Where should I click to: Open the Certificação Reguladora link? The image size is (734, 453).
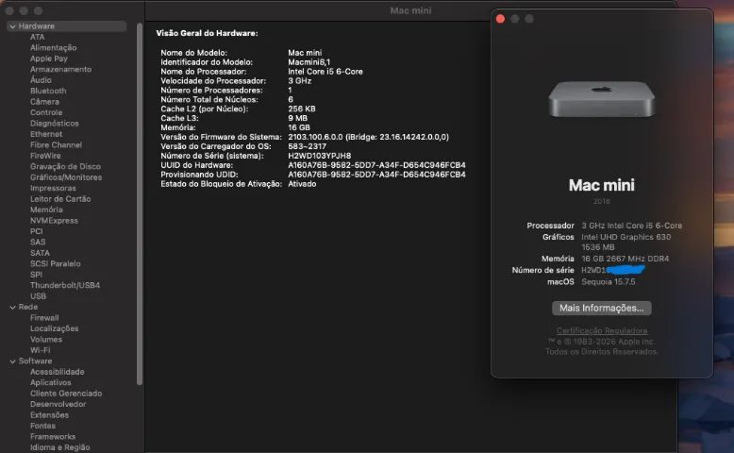(x=602, y=330)
